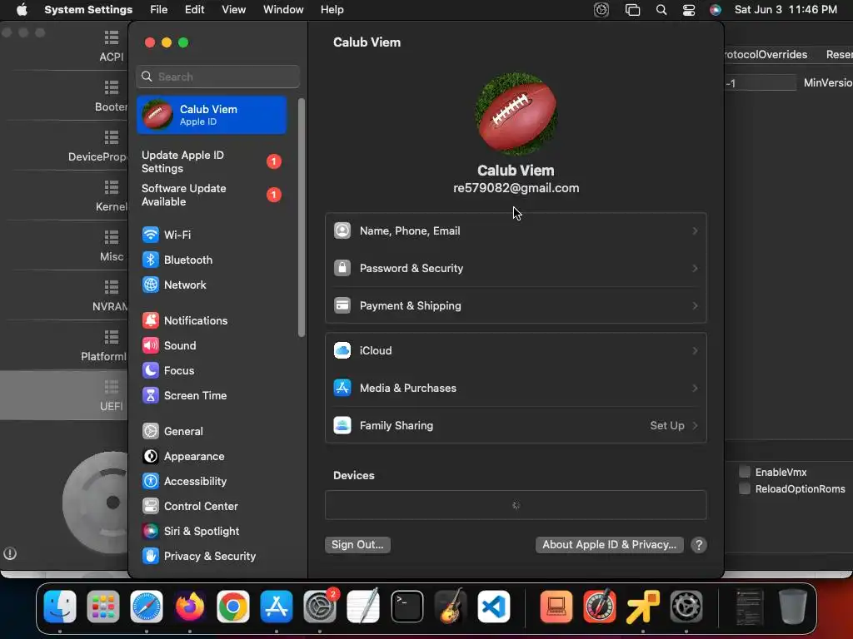This screenshot has width=853, height=639.
Task: Open the File menu
Action: (x=159, y=10)
